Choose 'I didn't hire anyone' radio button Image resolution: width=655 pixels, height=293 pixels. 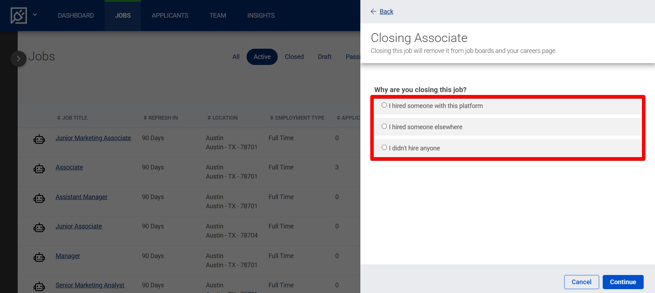pos(384,148)
